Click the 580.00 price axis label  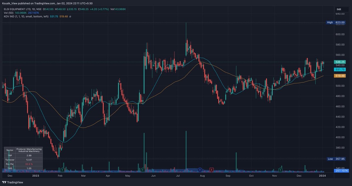(340, 45)
